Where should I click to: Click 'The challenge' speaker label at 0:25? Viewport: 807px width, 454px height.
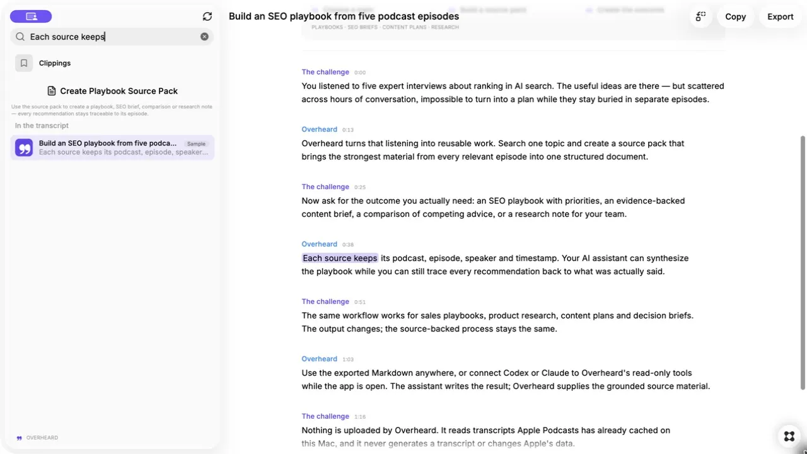(325, 187)
